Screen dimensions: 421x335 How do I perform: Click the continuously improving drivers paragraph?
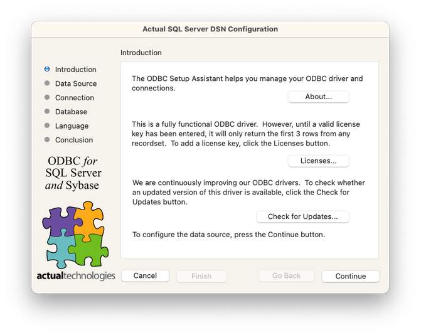[248, 192]
